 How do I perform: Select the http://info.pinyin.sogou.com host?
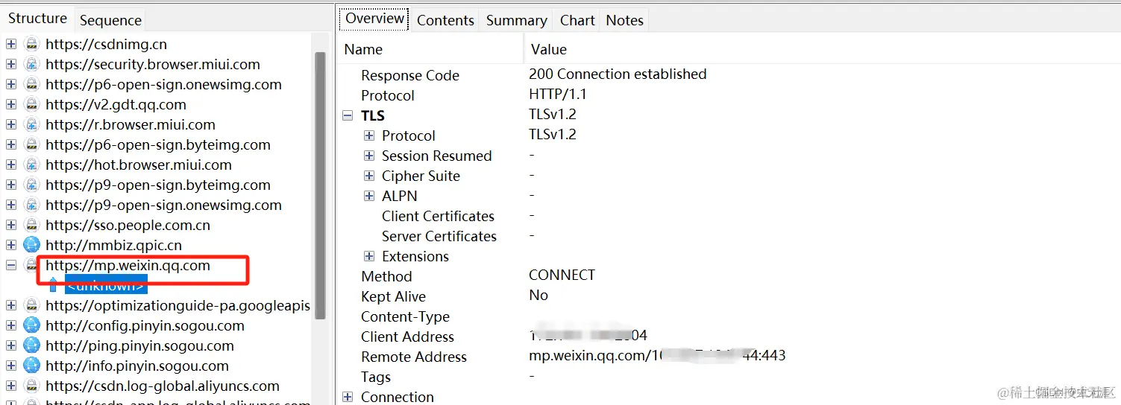[137, 366]
